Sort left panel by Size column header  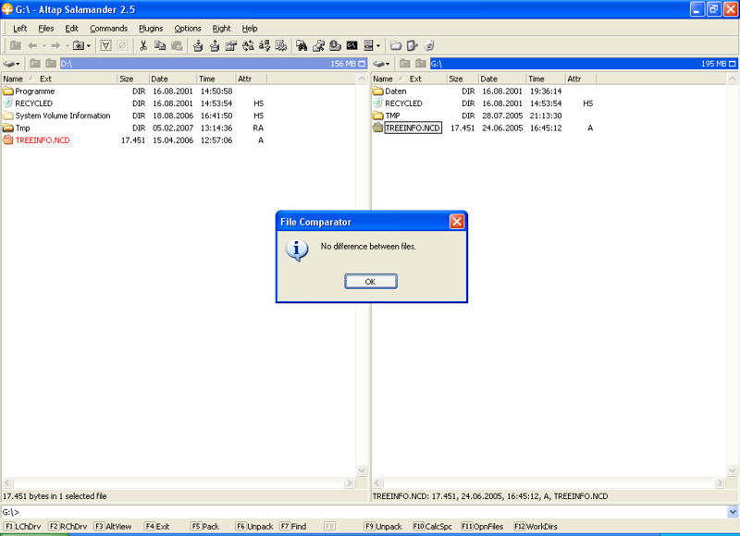coord(133,79)
